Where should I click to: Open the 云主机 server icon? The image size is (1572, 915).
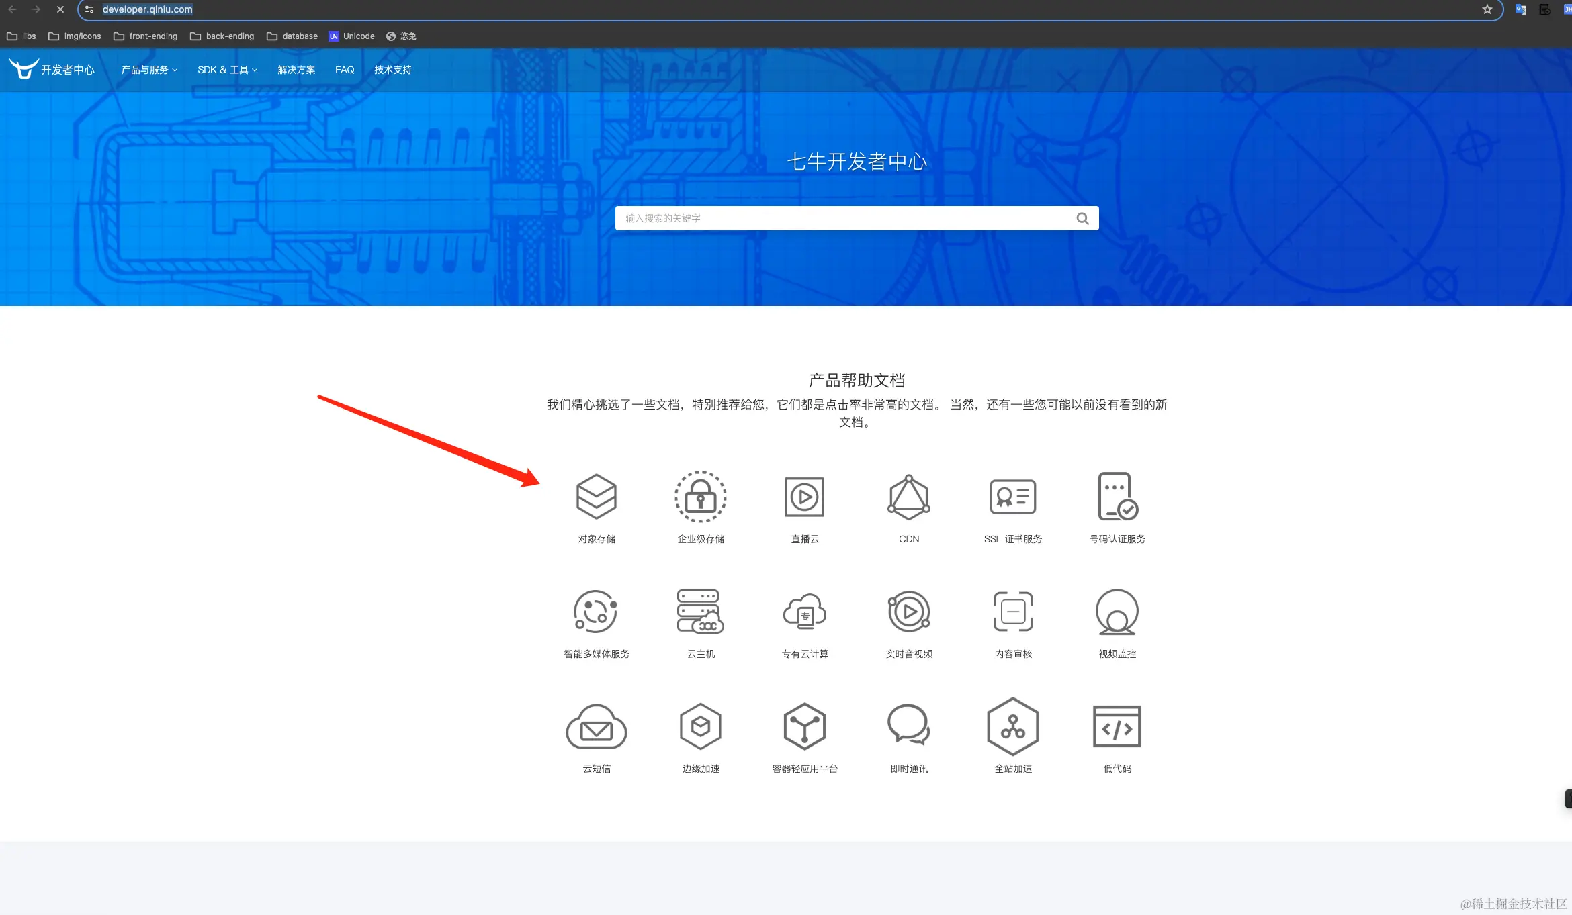700,612
